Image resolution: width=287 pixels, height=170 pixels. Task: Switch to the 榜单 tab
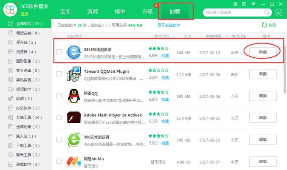click(x=120, y=12)
